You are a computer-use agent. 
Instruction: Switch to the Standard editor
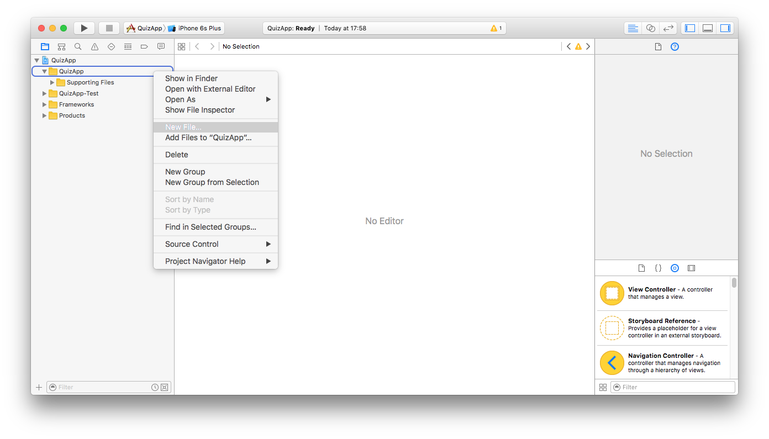(633, 28)
